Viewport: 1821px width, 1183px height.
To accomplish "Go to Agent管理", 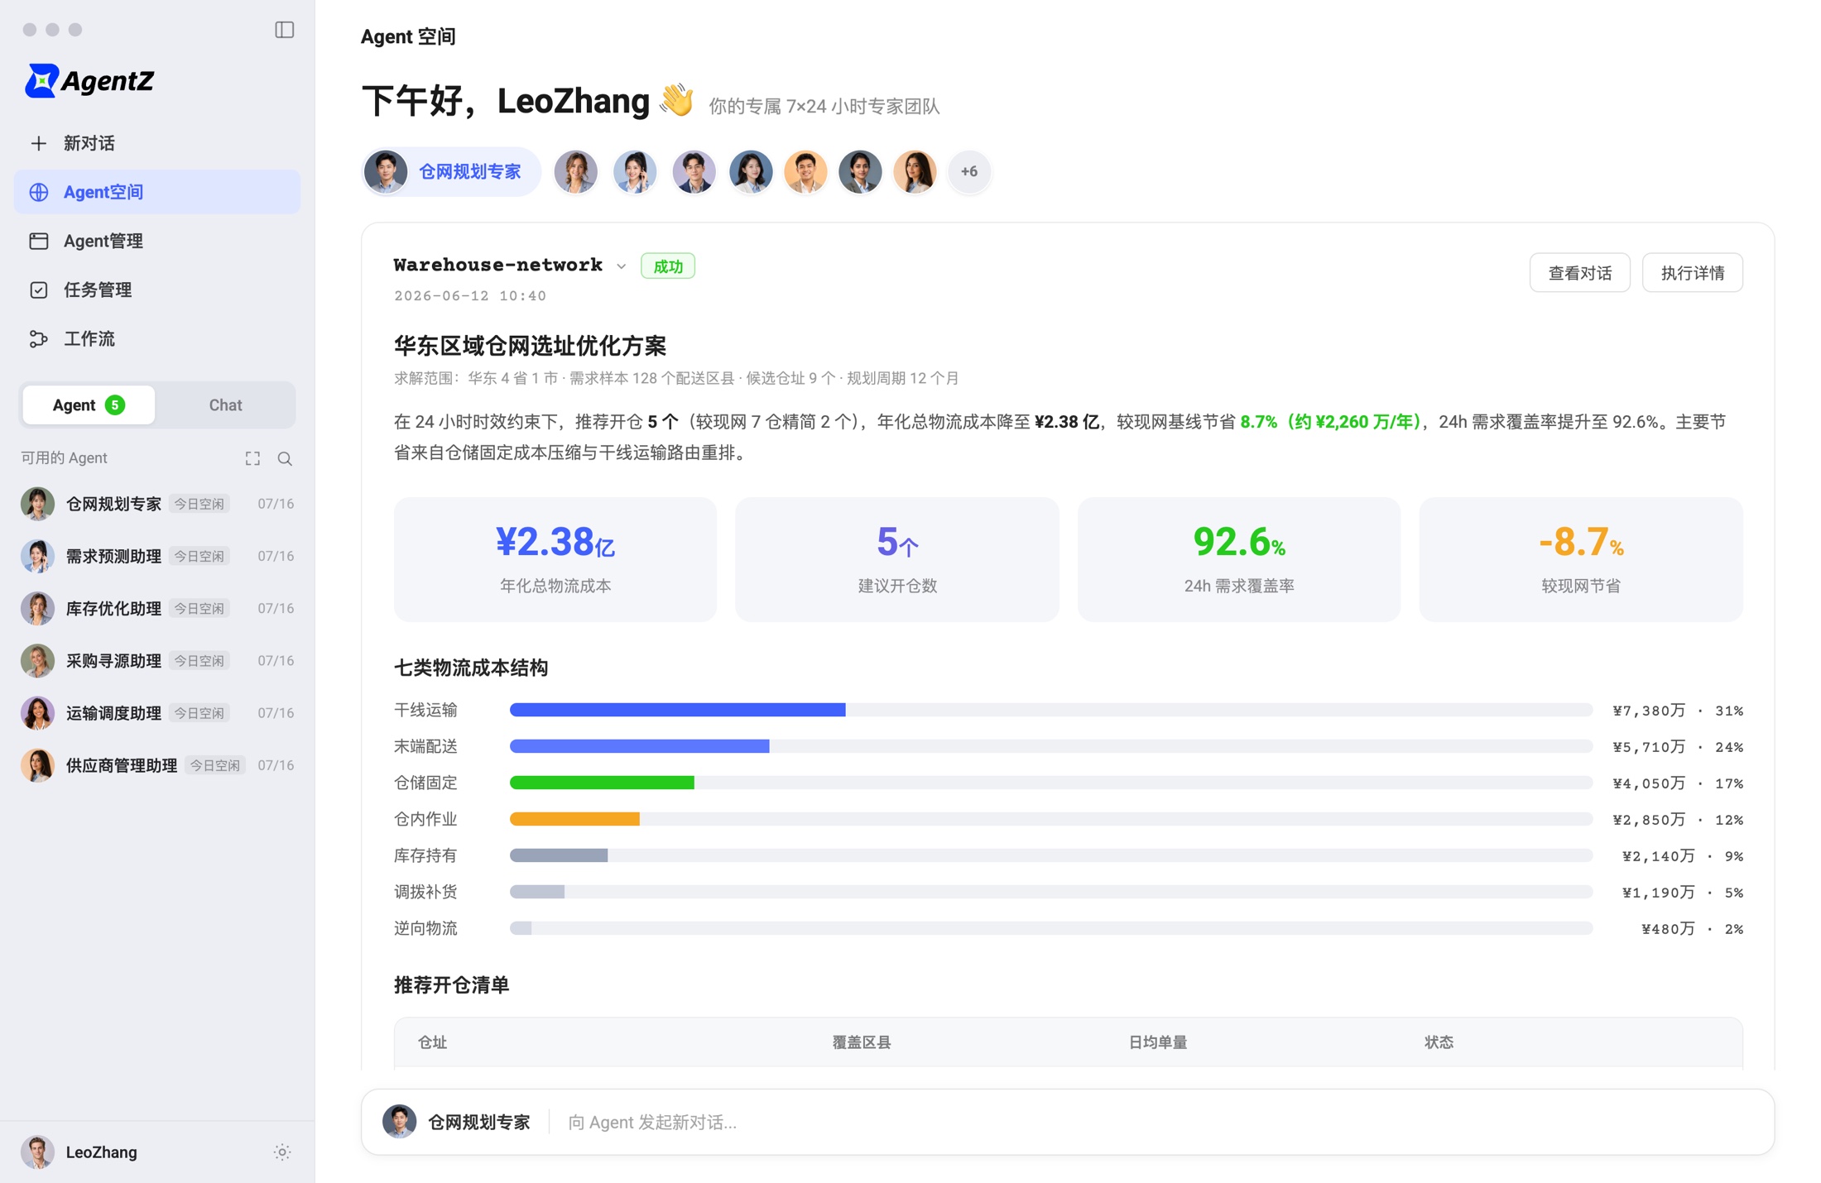I will pos(157,241).
